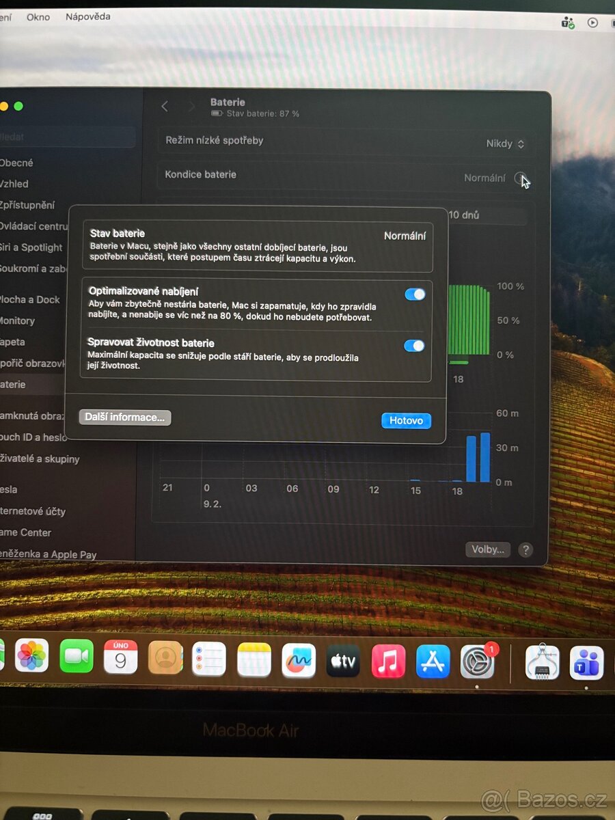Viewport: 615px width, 820px height.
Task: Open Microsoft Teams from the Dock
Action: (586, 662)
